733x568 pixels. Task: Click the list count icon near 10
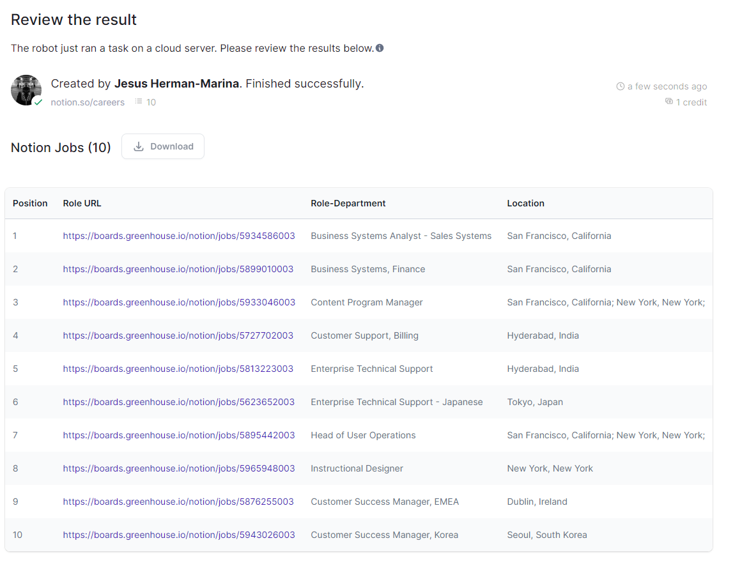pyautogui.click(x=139, y=102)
